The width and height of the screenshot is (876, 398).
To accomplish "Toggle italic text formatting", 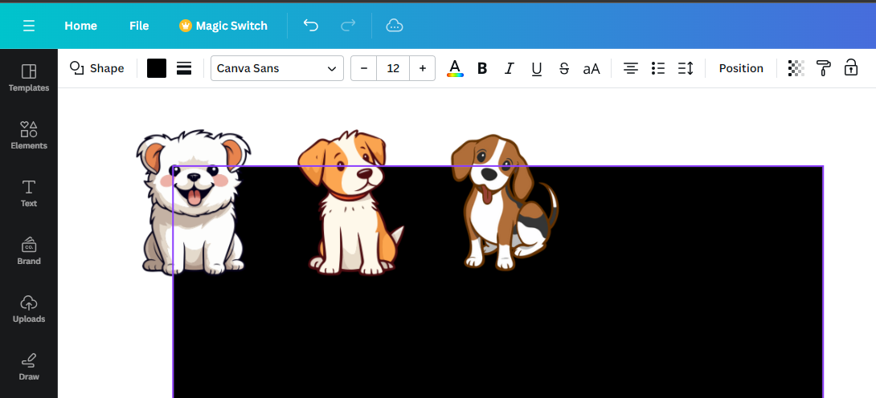I will point(509,68).
